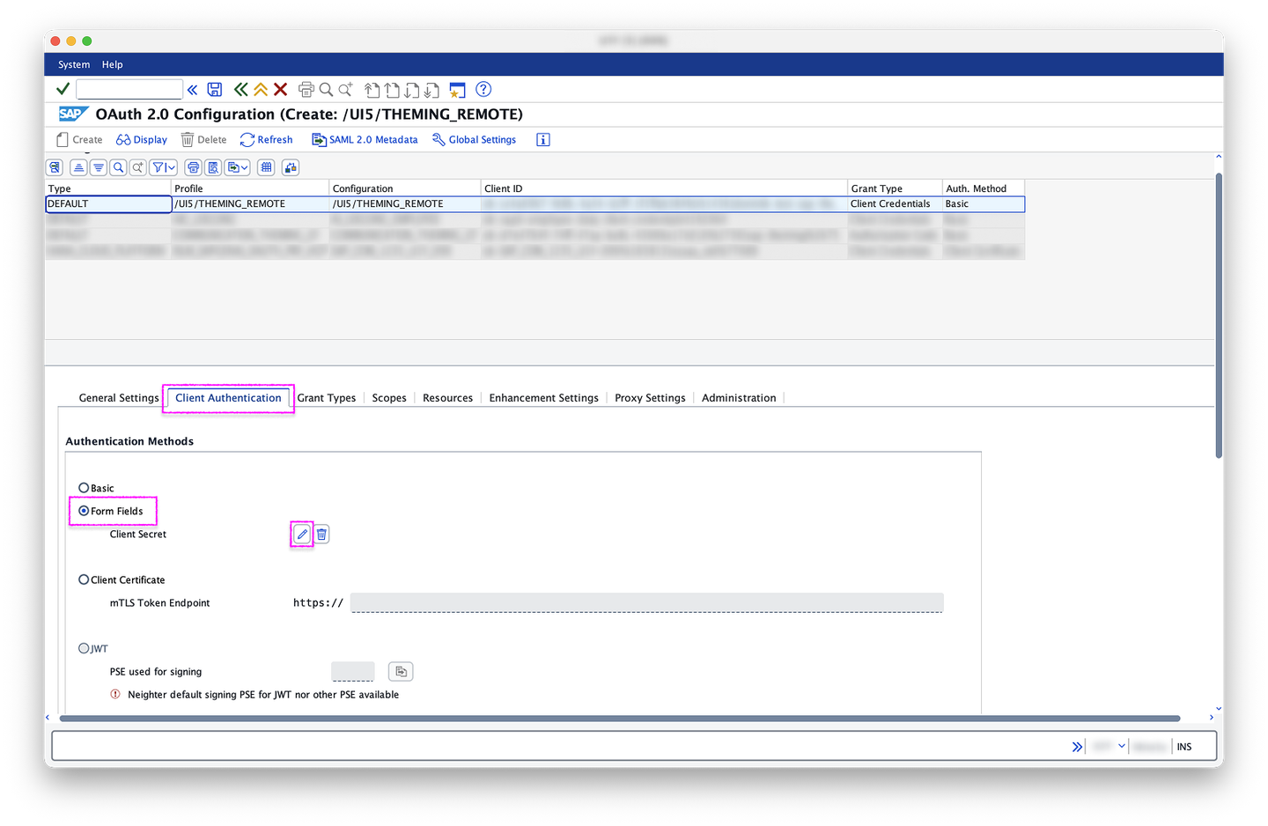This screenshot has width=1268, height=826.
Task: Switch to Administration tab
Action: (x=739, y=398)
